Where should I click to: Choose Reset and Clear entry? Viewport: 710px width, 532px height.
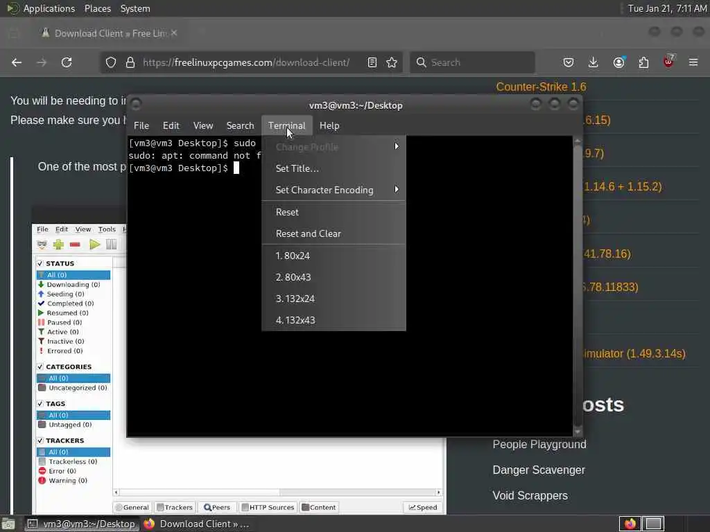(334, 234)
